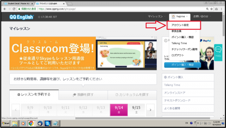Open the file explorer taskbar icon
Viewport: 226px width, 128px height.
15,123
